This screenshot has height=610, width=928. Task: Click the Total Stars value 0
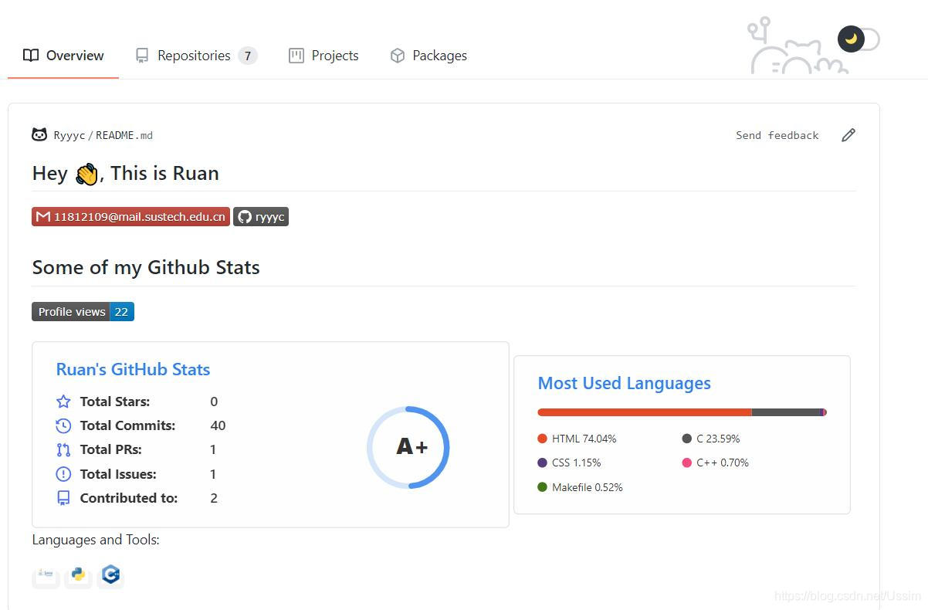click(x=214, y=402)
